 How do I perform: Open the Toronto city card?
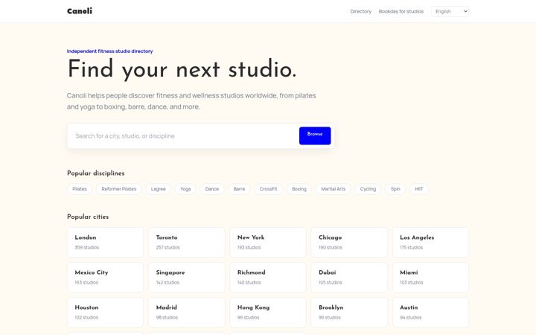coord(187,243)
